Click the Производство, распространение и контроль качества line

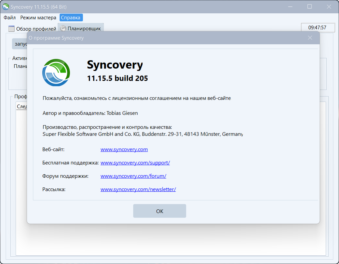[107, 127]
